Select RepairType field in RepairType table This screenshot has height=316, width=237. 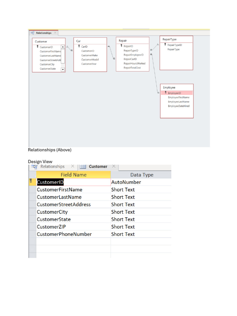click(173, 49)
